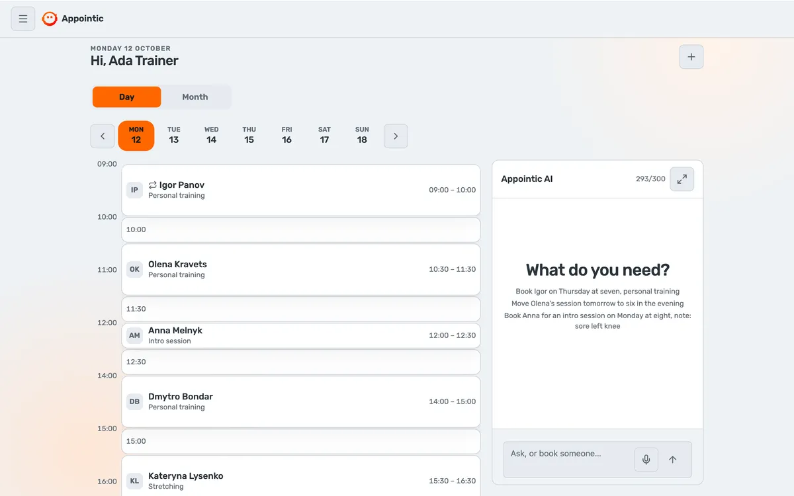The width and height of the screenshot is (794, 496).
Task: Start voice input with microphone
Action: (646, 460)
